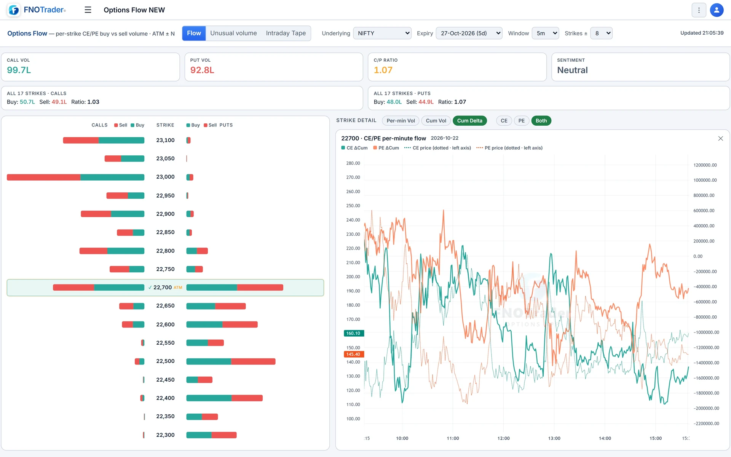
Task: Click the FNOTrader logo icon
Action: (14, 10)
